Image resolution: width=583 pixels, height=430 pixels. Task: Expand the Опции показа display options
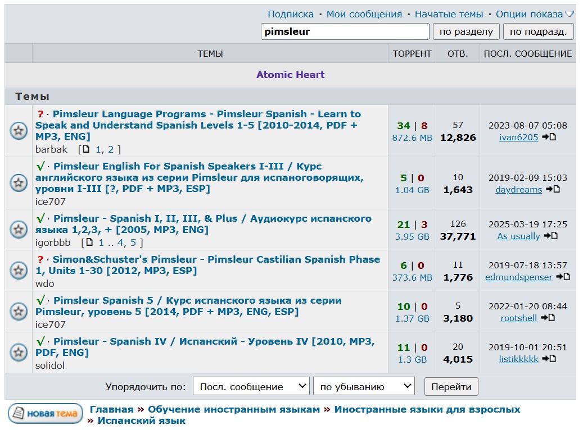pyautogui.click(x=529, y=14)
